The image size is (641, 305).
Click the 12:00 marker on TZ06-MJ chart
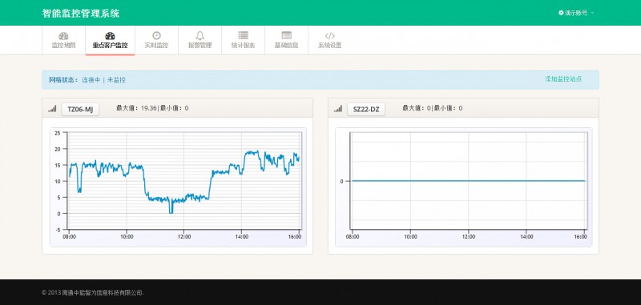[x=184, y=236]
